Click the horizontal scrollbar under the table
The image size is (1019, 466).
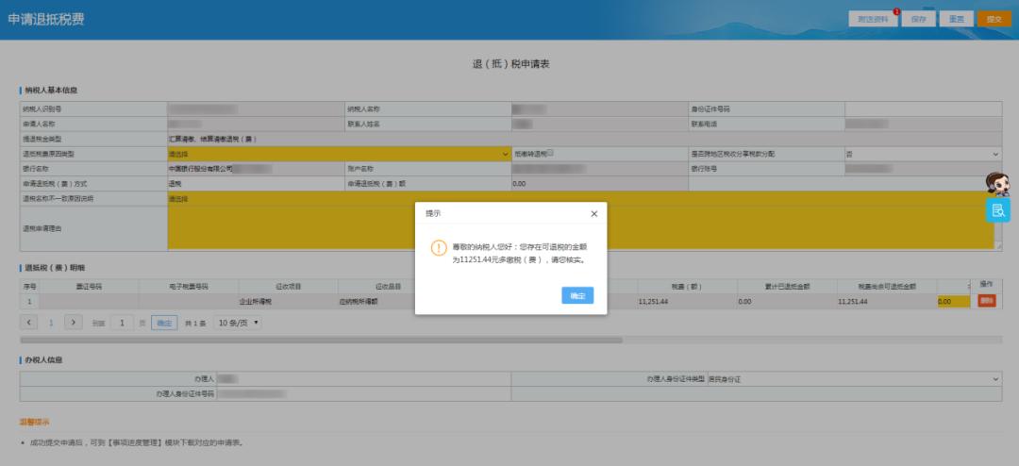(x=321, y=340)
